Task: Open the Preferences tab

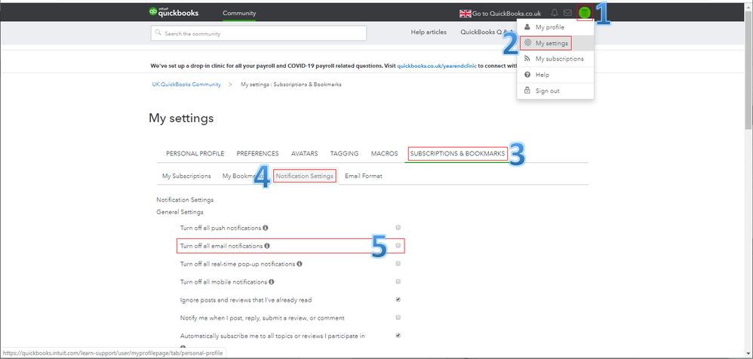Action: tap(257, 154)
